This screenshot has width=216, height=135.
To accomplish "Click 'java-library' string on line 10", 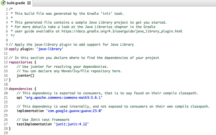I will 50,49.
